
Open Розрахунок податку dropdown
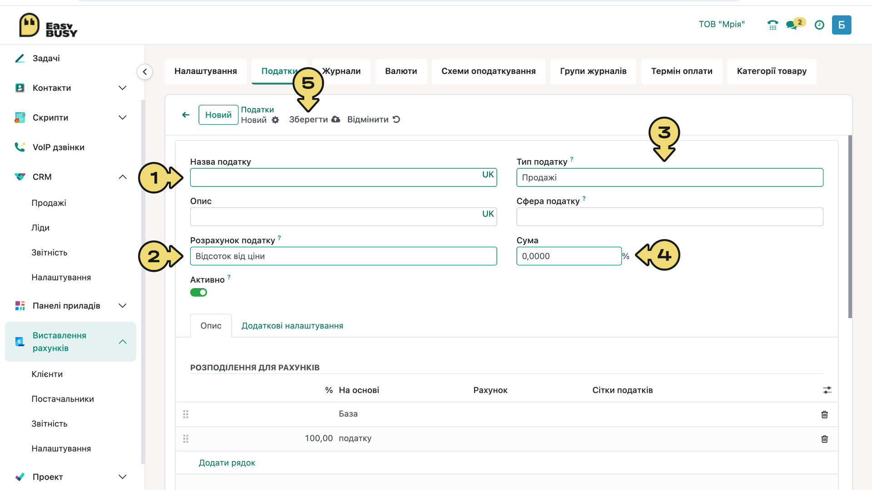point(343,256)
